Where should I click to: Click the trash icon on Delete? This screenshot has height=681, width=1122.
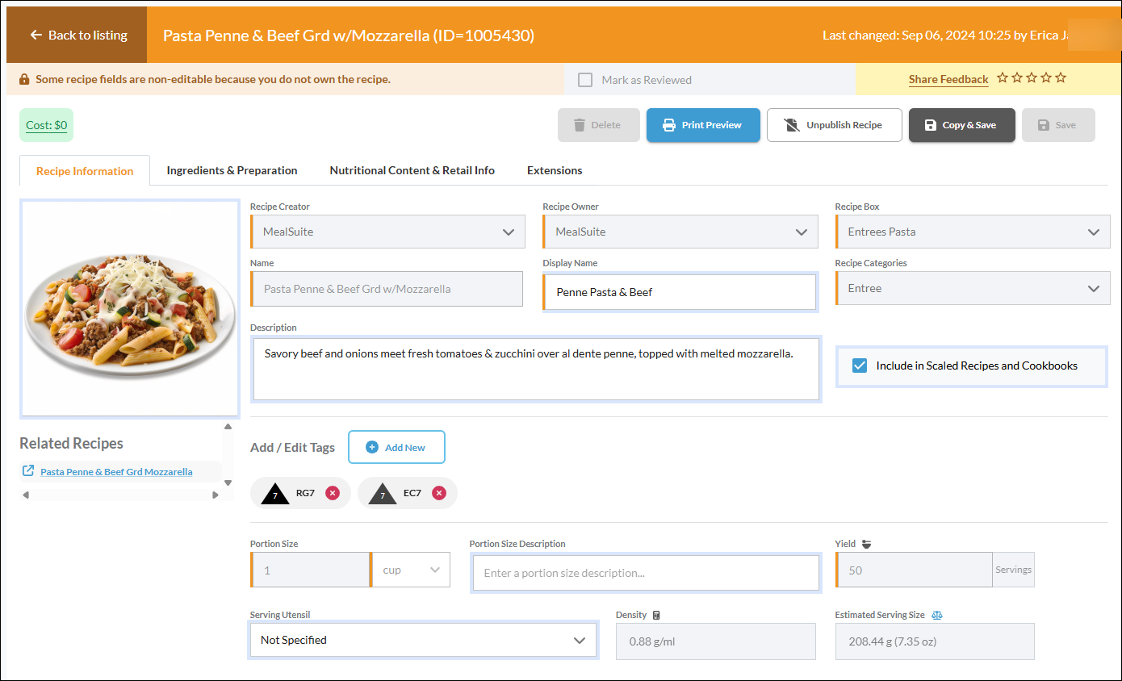point(580,125)
